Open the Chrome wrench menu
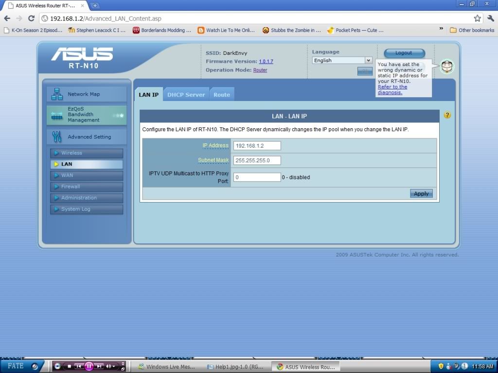498x373 pixels. (x=490, y=18)
